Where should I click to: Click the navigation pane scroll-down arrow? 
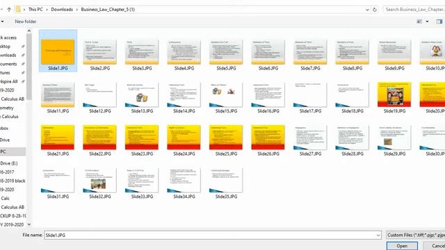pos(29,224)
